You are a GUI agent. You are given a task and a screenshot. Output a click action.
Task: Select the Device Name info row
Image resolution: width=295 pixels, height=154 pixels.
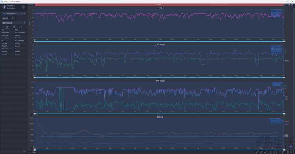[14, 33]
